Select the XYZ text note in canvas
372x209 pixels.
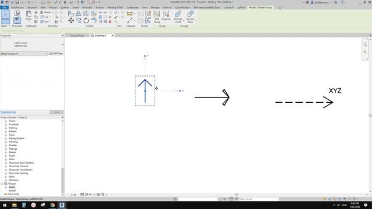[335, 91]
